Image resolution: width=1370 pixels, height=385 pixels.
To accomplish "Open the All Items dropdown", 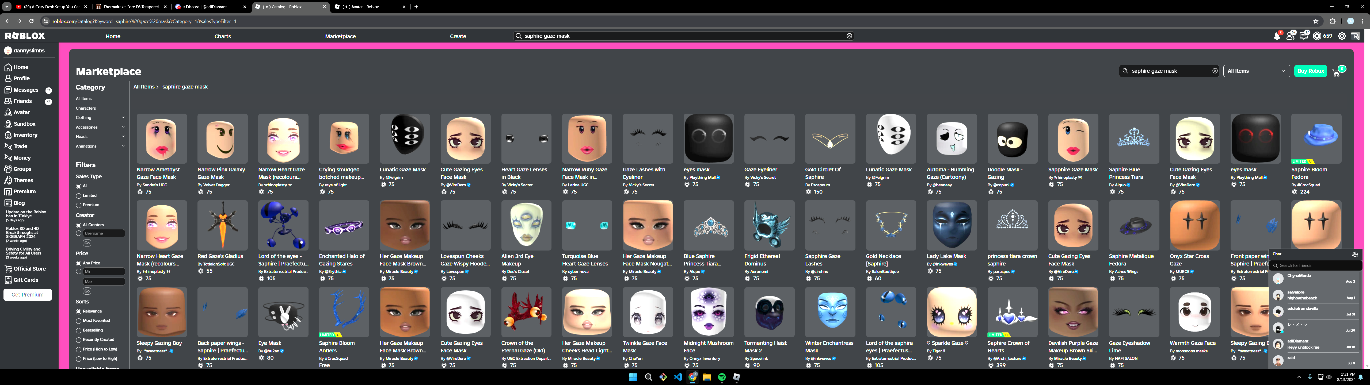I will pyautogui.click(x=1256, y=71).
